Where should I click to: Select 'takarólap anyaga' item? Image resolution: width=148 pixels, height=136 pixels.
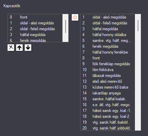(107, 93)
